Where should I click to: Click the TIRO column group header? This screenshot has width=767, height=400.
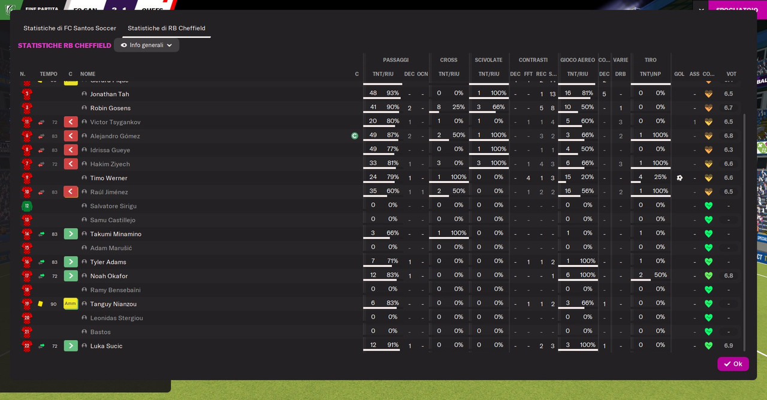point(650,60)
